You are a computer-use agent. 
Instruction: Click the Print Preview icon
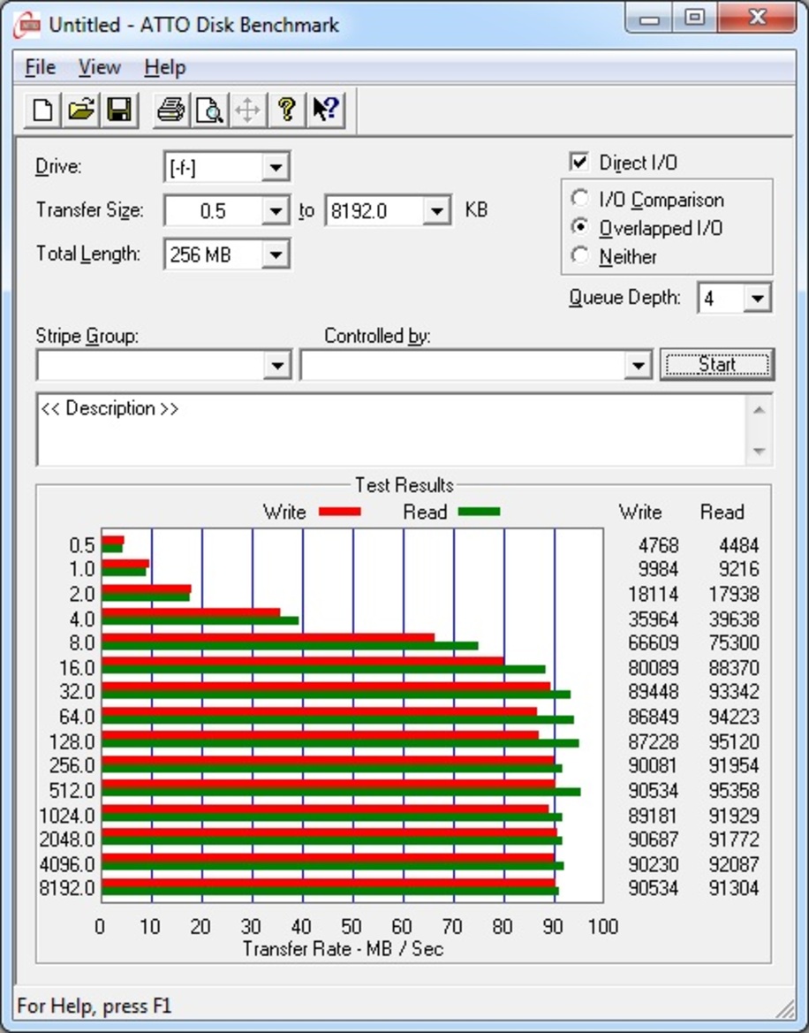(x=209, y=110)
